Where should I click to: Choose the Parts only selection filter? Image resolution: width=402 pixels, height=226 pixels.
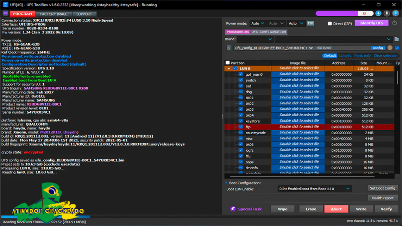tap(362, 56)
